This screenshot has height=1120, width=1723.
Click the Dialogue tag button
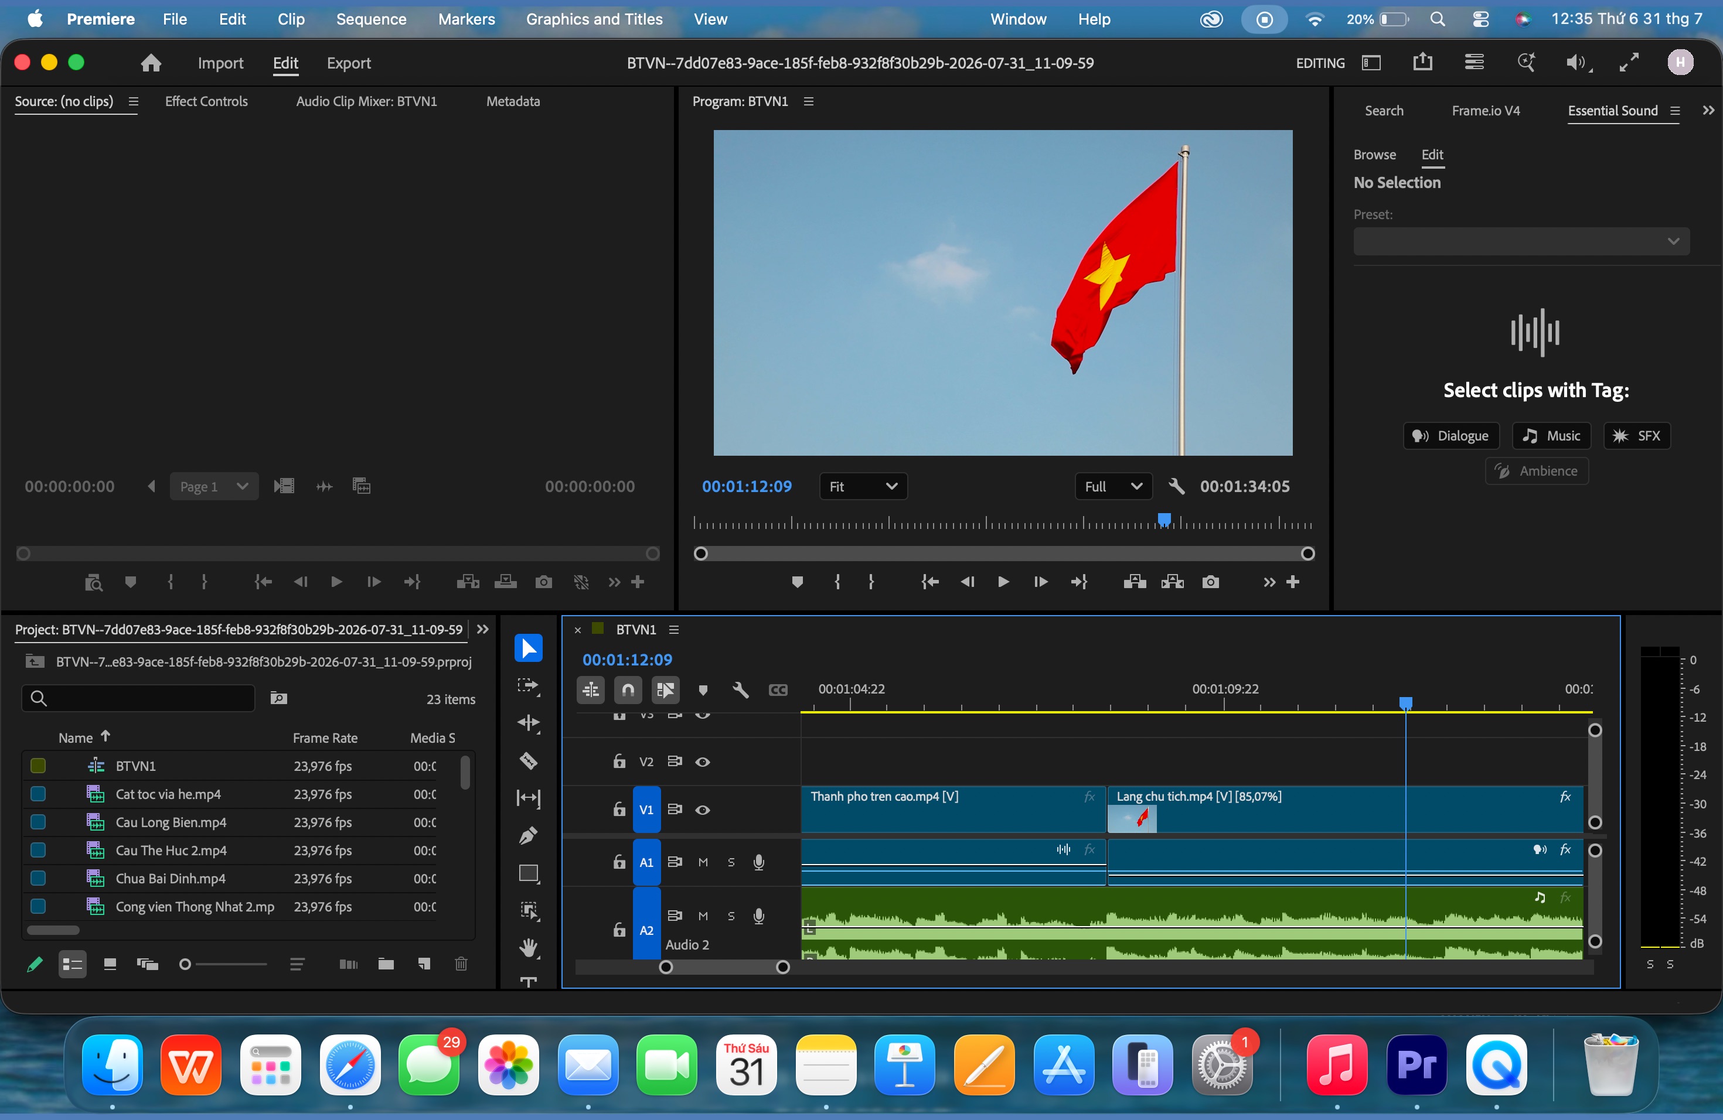1451,436
